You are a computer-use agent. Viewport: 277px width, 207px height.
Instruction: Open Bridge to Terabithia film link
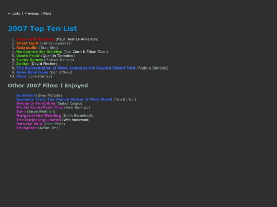tap(36, 103)
